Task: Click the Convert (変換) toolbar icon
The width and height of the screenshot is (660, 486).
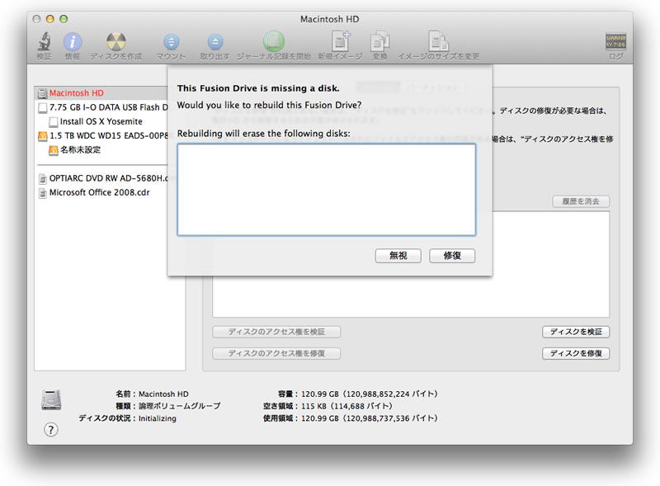Action: 379,42
